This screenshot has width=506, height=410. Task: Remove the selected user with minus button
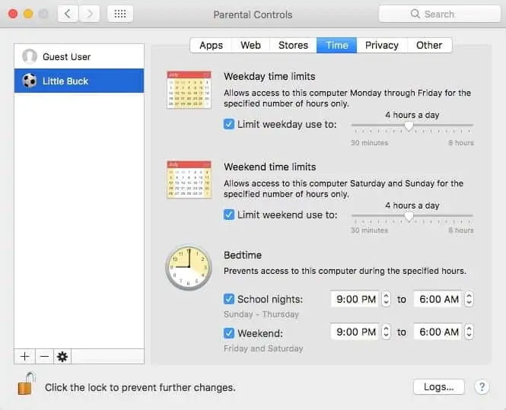coord(44,357)
